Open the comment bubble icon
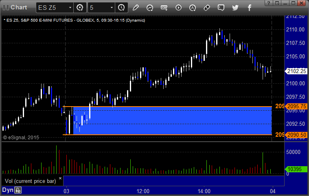The width and height of the screenshot is (309, 196). [221, 8]
